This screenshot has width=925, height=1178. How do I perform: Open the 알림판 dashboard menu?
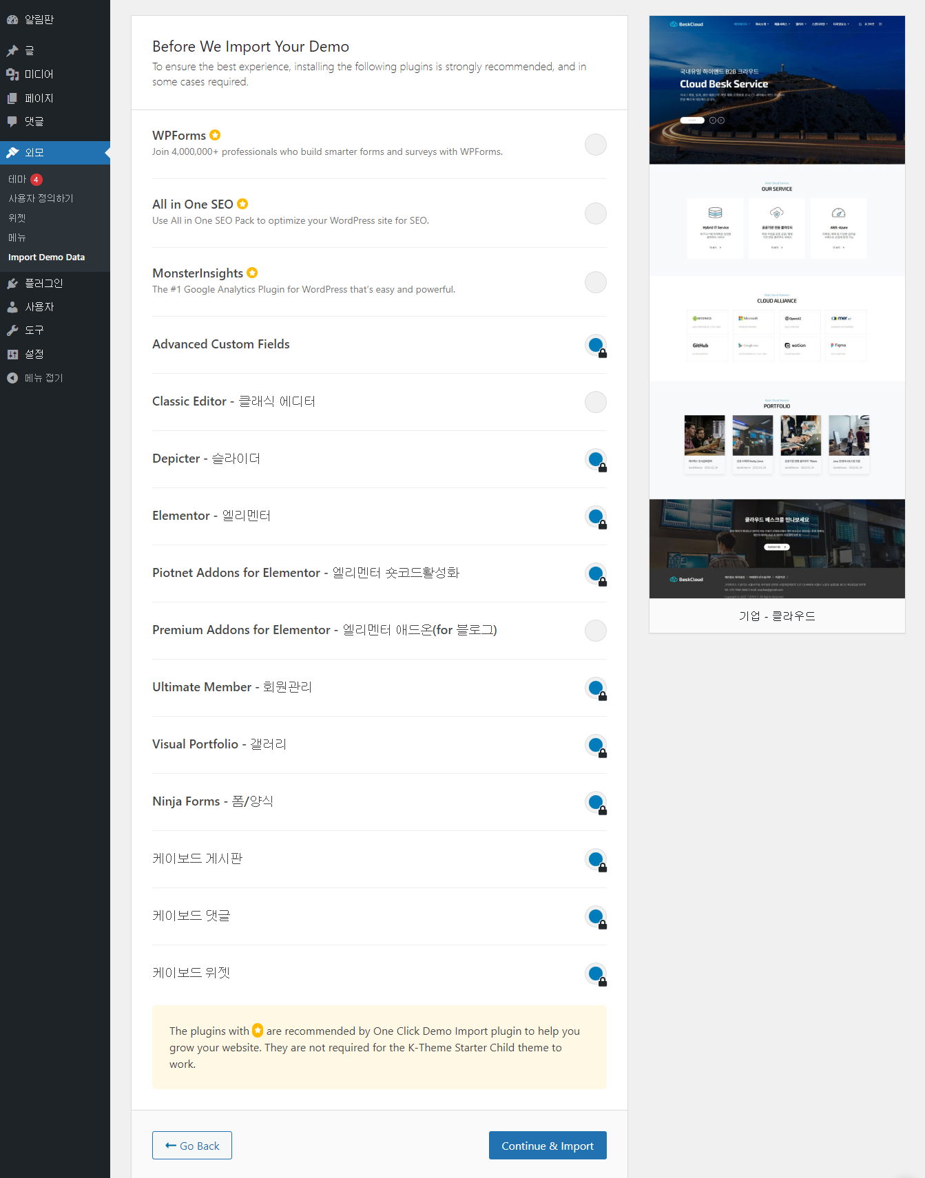click(x=55, y=20)
